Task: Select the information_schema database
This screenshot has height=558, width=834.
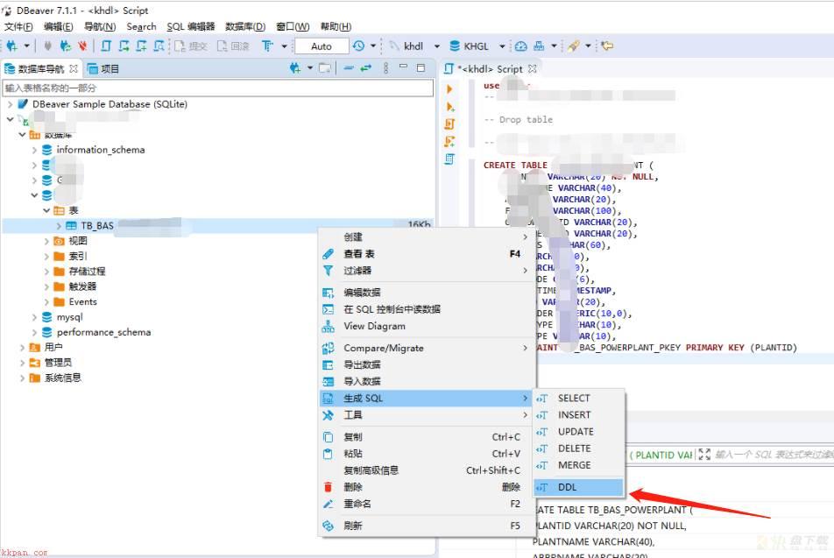Action: click(x=101, y=150)
